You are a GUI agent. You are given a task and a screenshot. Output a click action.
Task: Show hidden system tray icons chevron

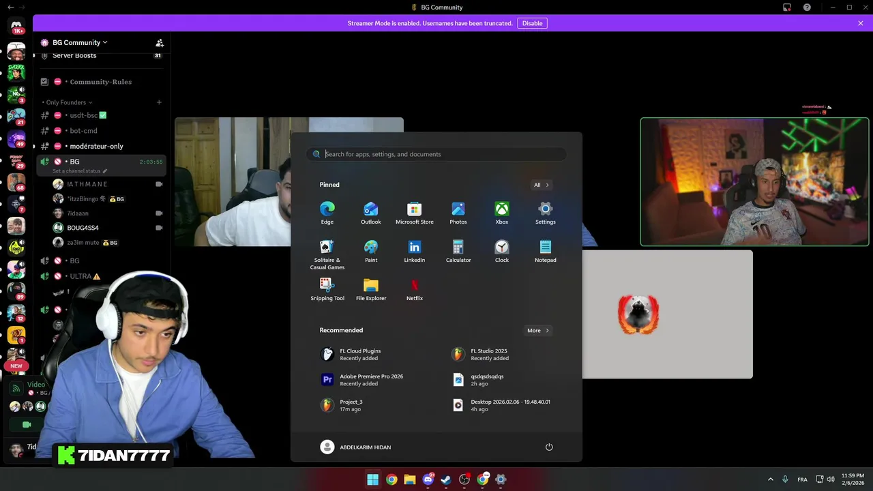click(x=771, y=479)
